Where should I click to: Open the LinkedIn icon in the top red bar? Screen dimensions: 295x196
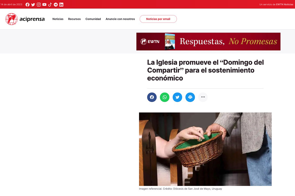(61, 5)
